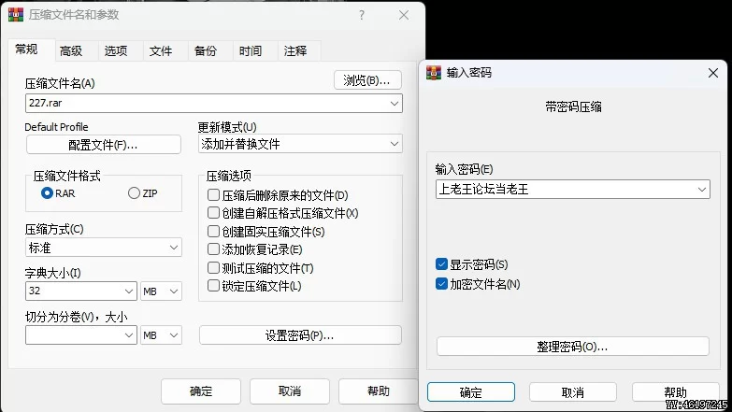Check 创建自解压格式压缩文件 option
732x412 pixels.
213,213
